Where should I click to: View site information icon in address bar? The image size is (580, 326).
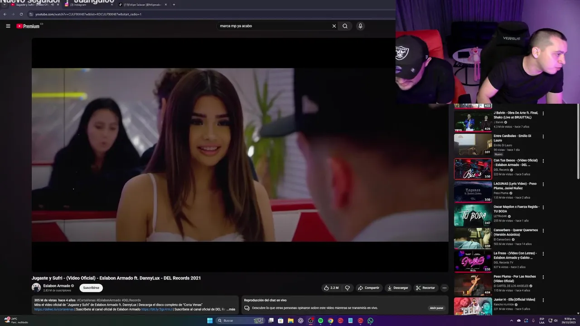(x=31, y=14)
